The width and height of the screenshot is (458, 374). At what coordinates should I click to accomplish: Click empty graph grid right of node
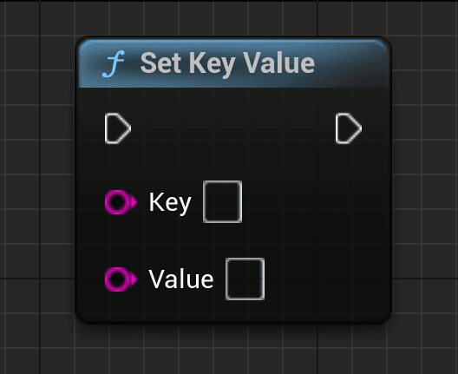pos(425,187)
